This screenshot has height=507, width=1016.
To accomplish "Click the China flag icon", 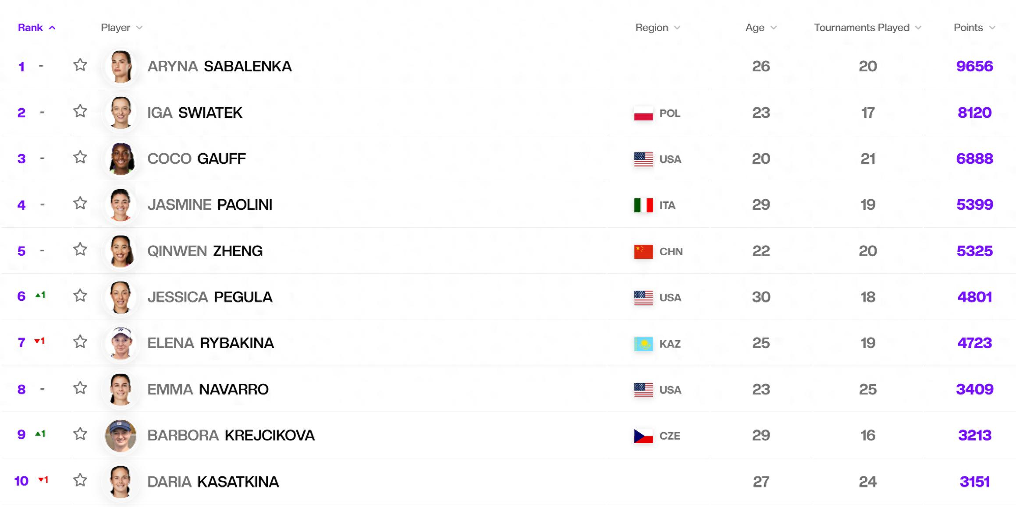I will click(x=643, y=251).
